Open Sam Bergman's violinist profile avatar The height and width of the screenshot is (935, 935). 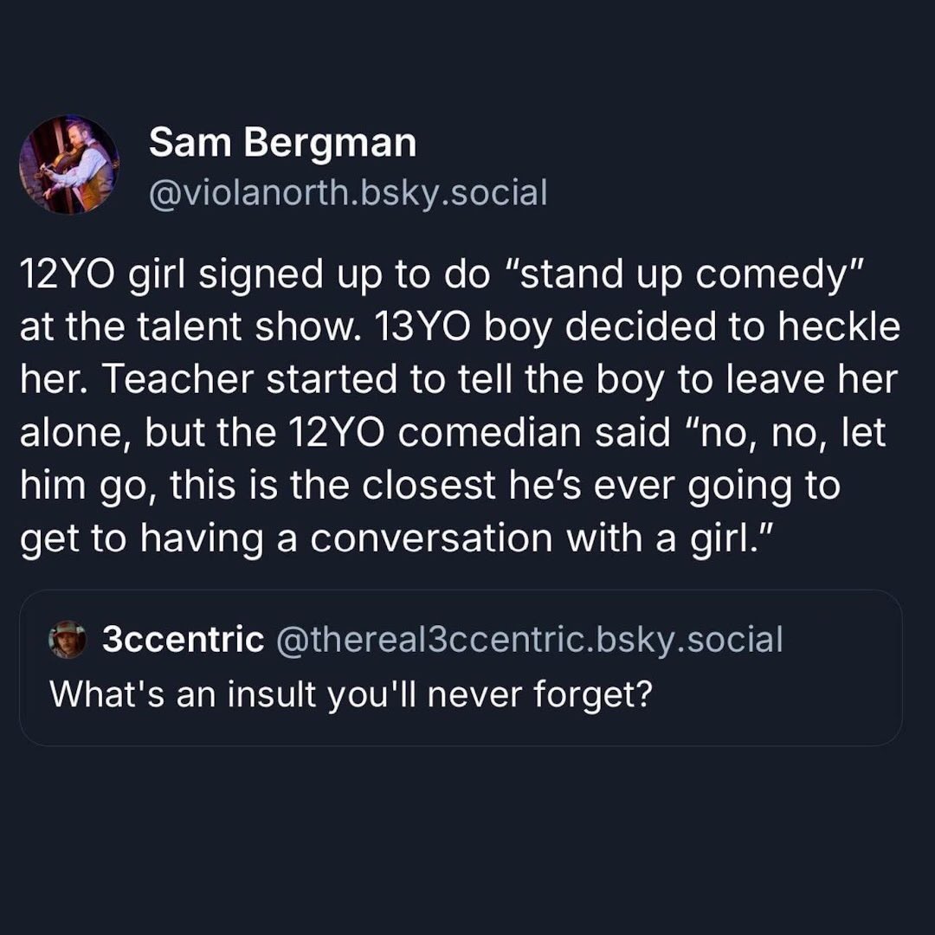68,164
